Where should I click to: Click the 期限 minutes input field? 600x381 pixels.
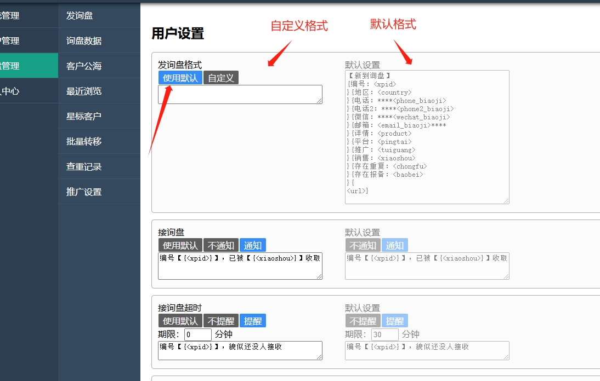click(197, 334)
